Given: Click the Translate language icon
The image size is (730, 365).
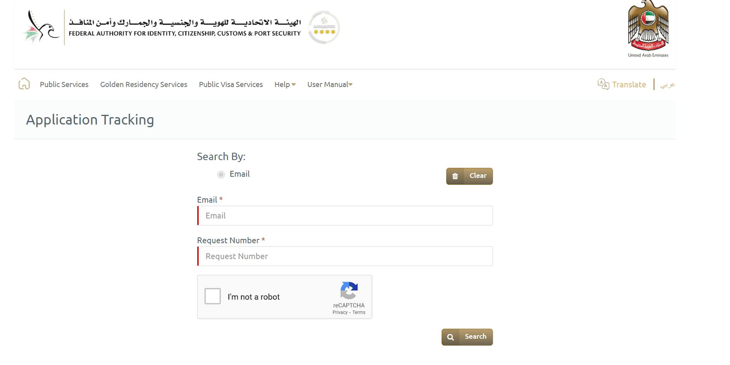Looking at the screenshot, I should pos(603,84).
